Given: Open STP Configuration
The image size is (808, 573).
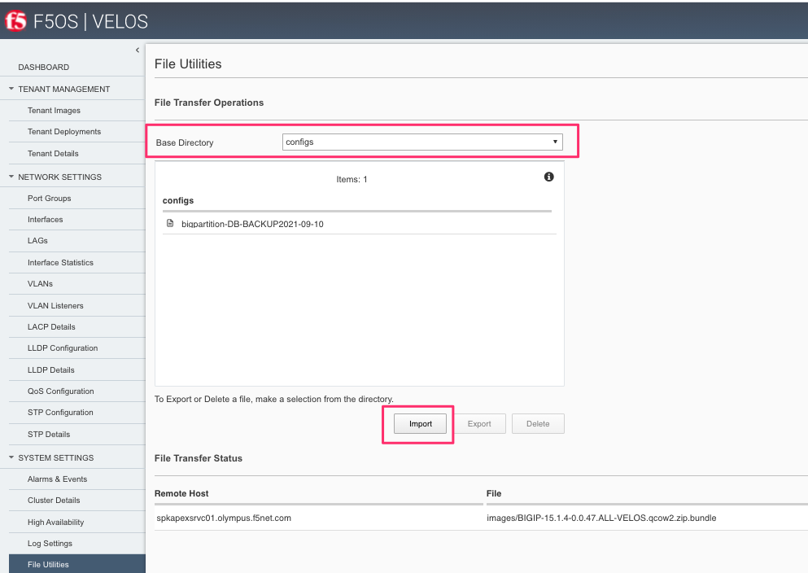Looking at the screenshot, I should pyautogui.click(x=60, y=412).
